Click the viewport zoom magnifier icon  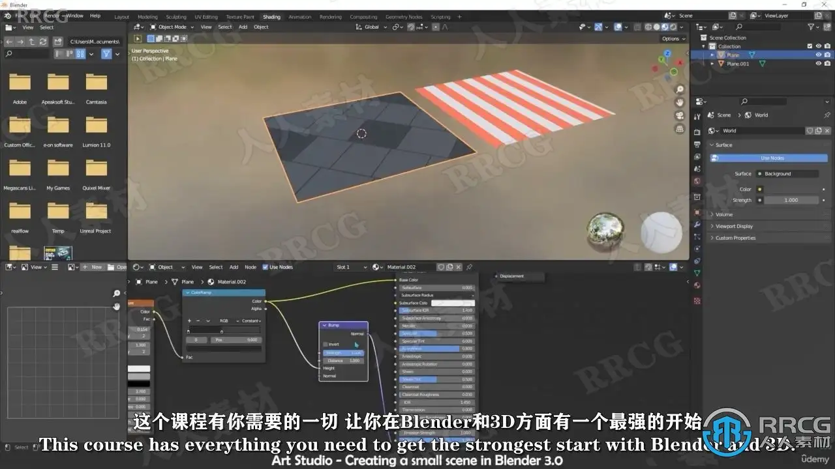(680, 89)
